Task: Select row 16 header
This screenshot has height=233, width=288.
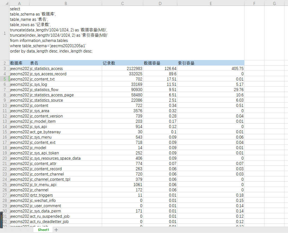Action: [x=4, y=137]
